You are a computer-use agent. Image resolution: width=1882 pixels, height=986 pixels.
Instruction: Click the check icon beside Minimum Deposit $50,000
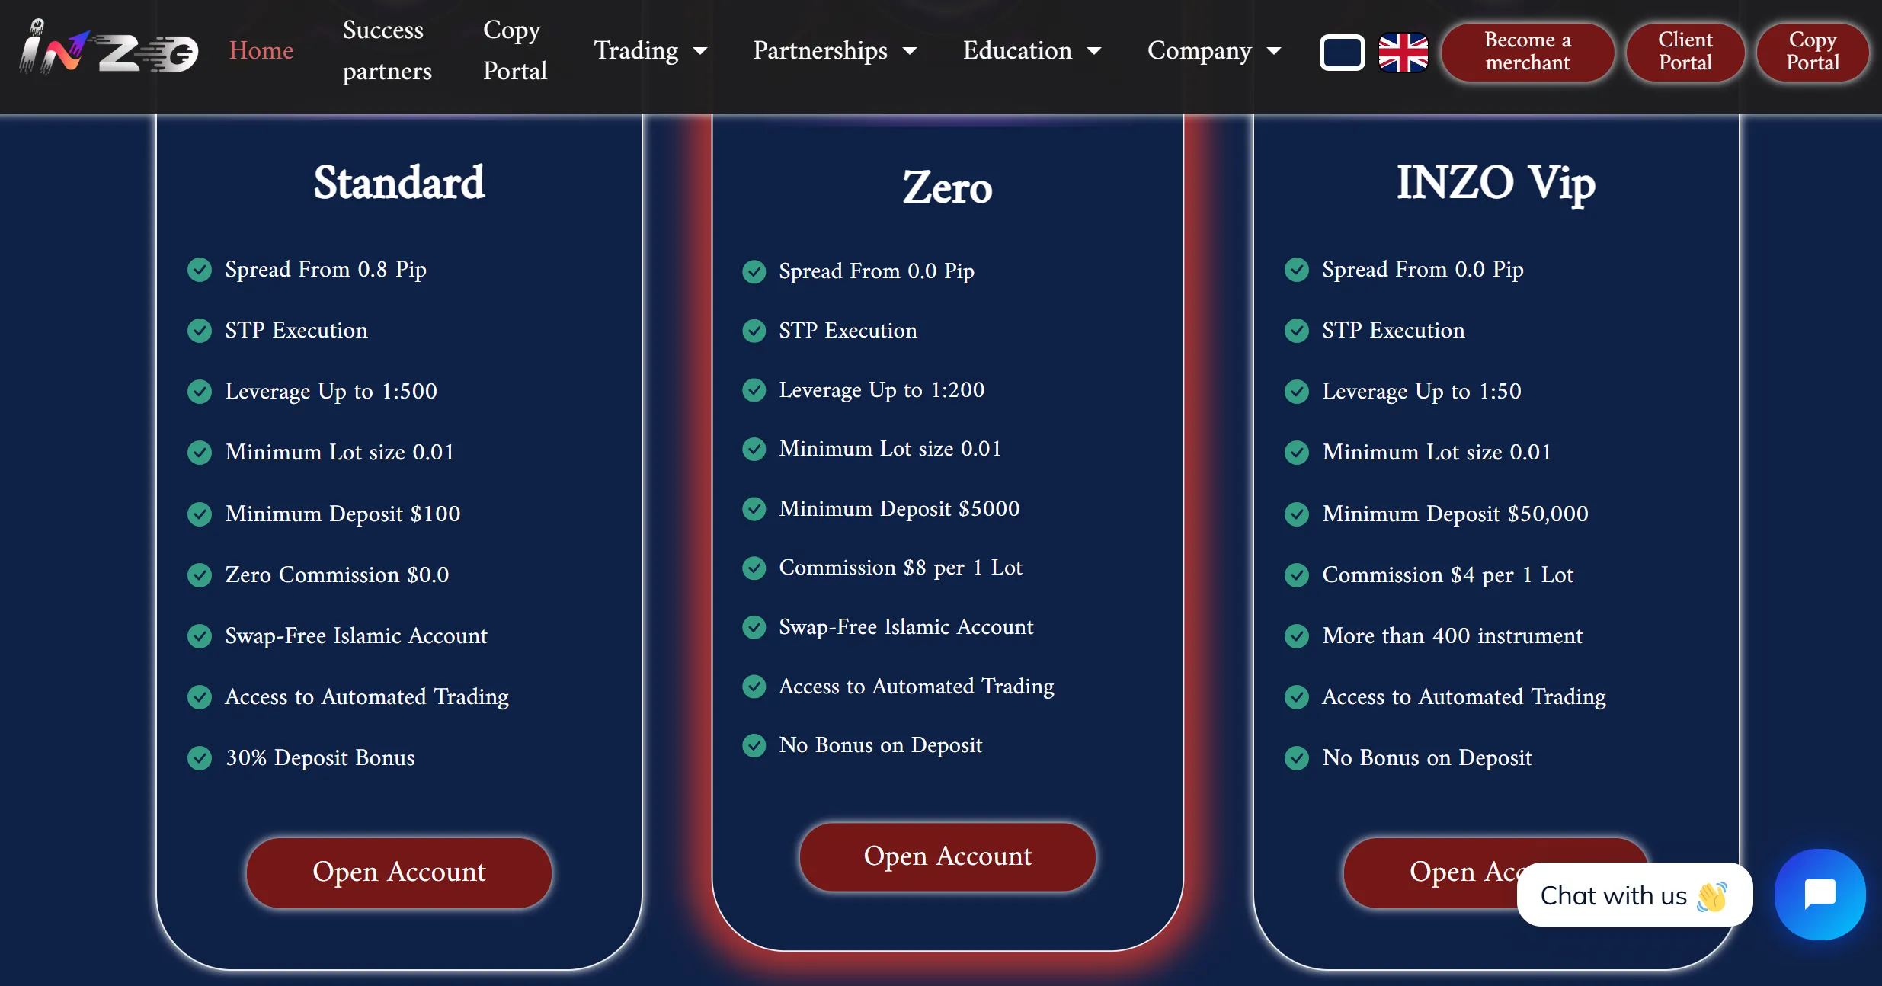pyautogui.click(x=1297, y=514)
